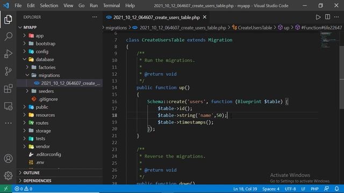The width and height of the screenshot is (344, 193).
Task: Open the Search view icon
Action: [8, 36]
